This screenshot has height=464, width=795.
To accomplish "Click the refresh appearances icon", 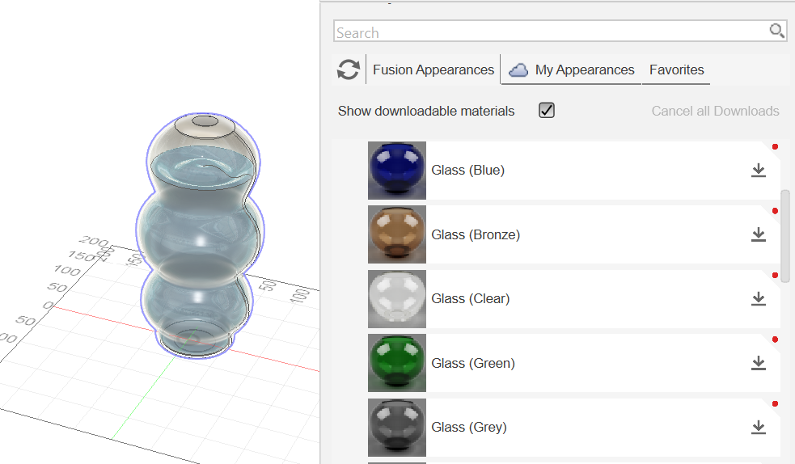I will 349,70.
